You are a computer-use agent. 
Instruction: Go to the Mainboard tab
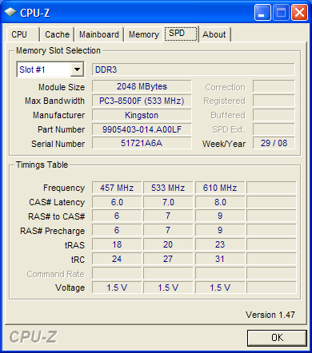[99, 34]
